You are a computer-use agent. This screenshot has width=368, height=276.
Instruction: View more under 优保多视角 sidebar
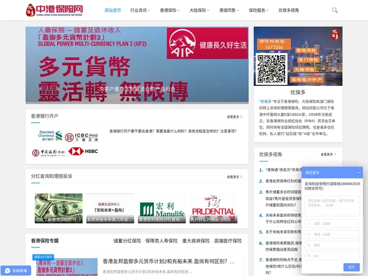[x=328, y=154]
